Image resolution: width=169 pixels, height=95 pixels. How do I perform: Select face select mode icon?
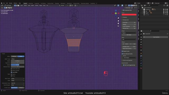point(18,6)
